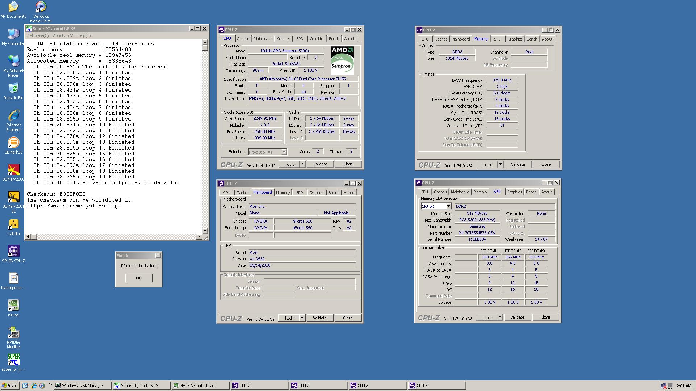
Task: Expand Tools dropdown arrow in SPD CPU-Z
Action: pos(500,317)
